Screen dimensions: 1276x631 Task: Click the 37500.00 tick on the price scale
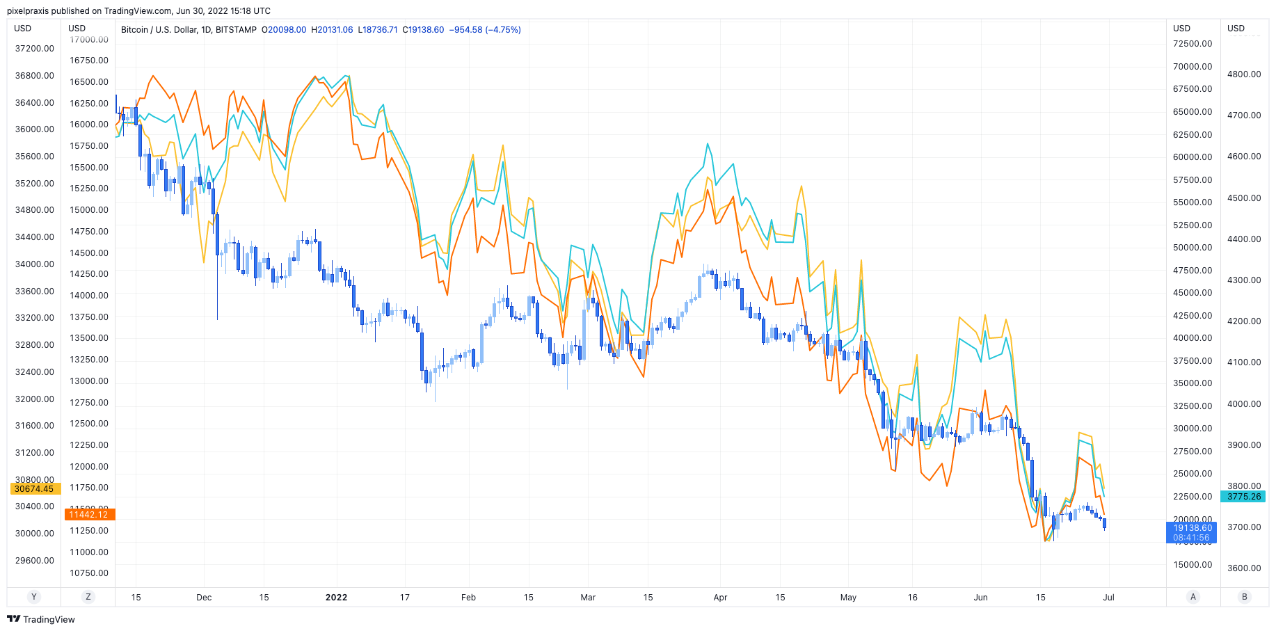coord(1193,361)
